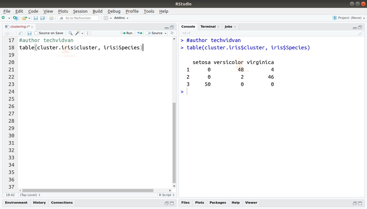Open the Session menu

(x=80, y=11)
